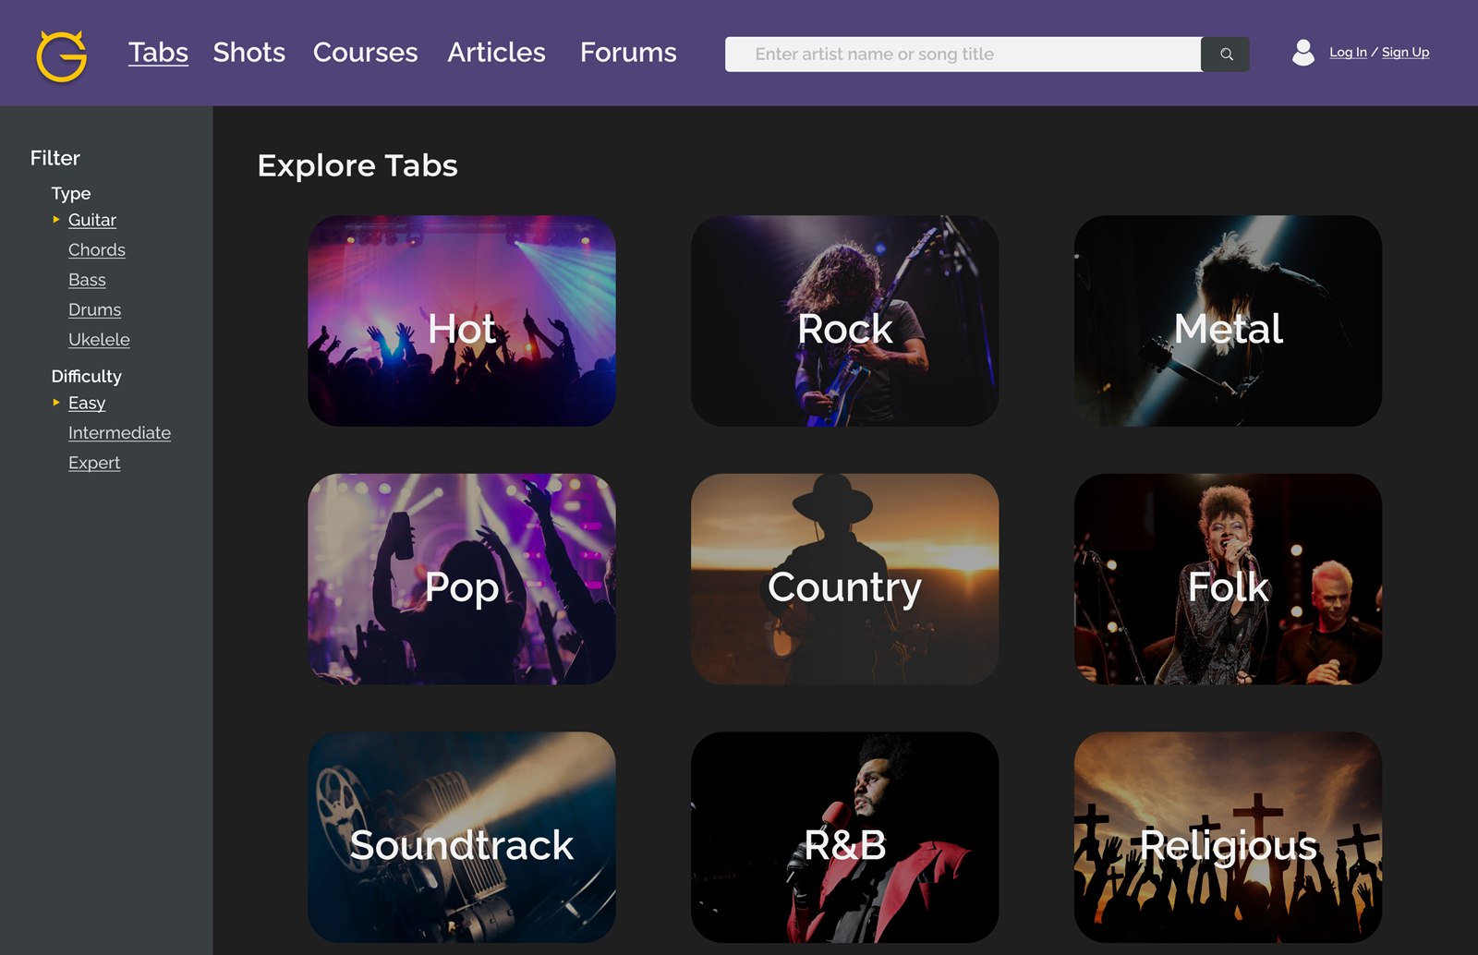Screen dimensions: 1478x955
Task: Click the magnifier search button
Action: pos(1226,54)
